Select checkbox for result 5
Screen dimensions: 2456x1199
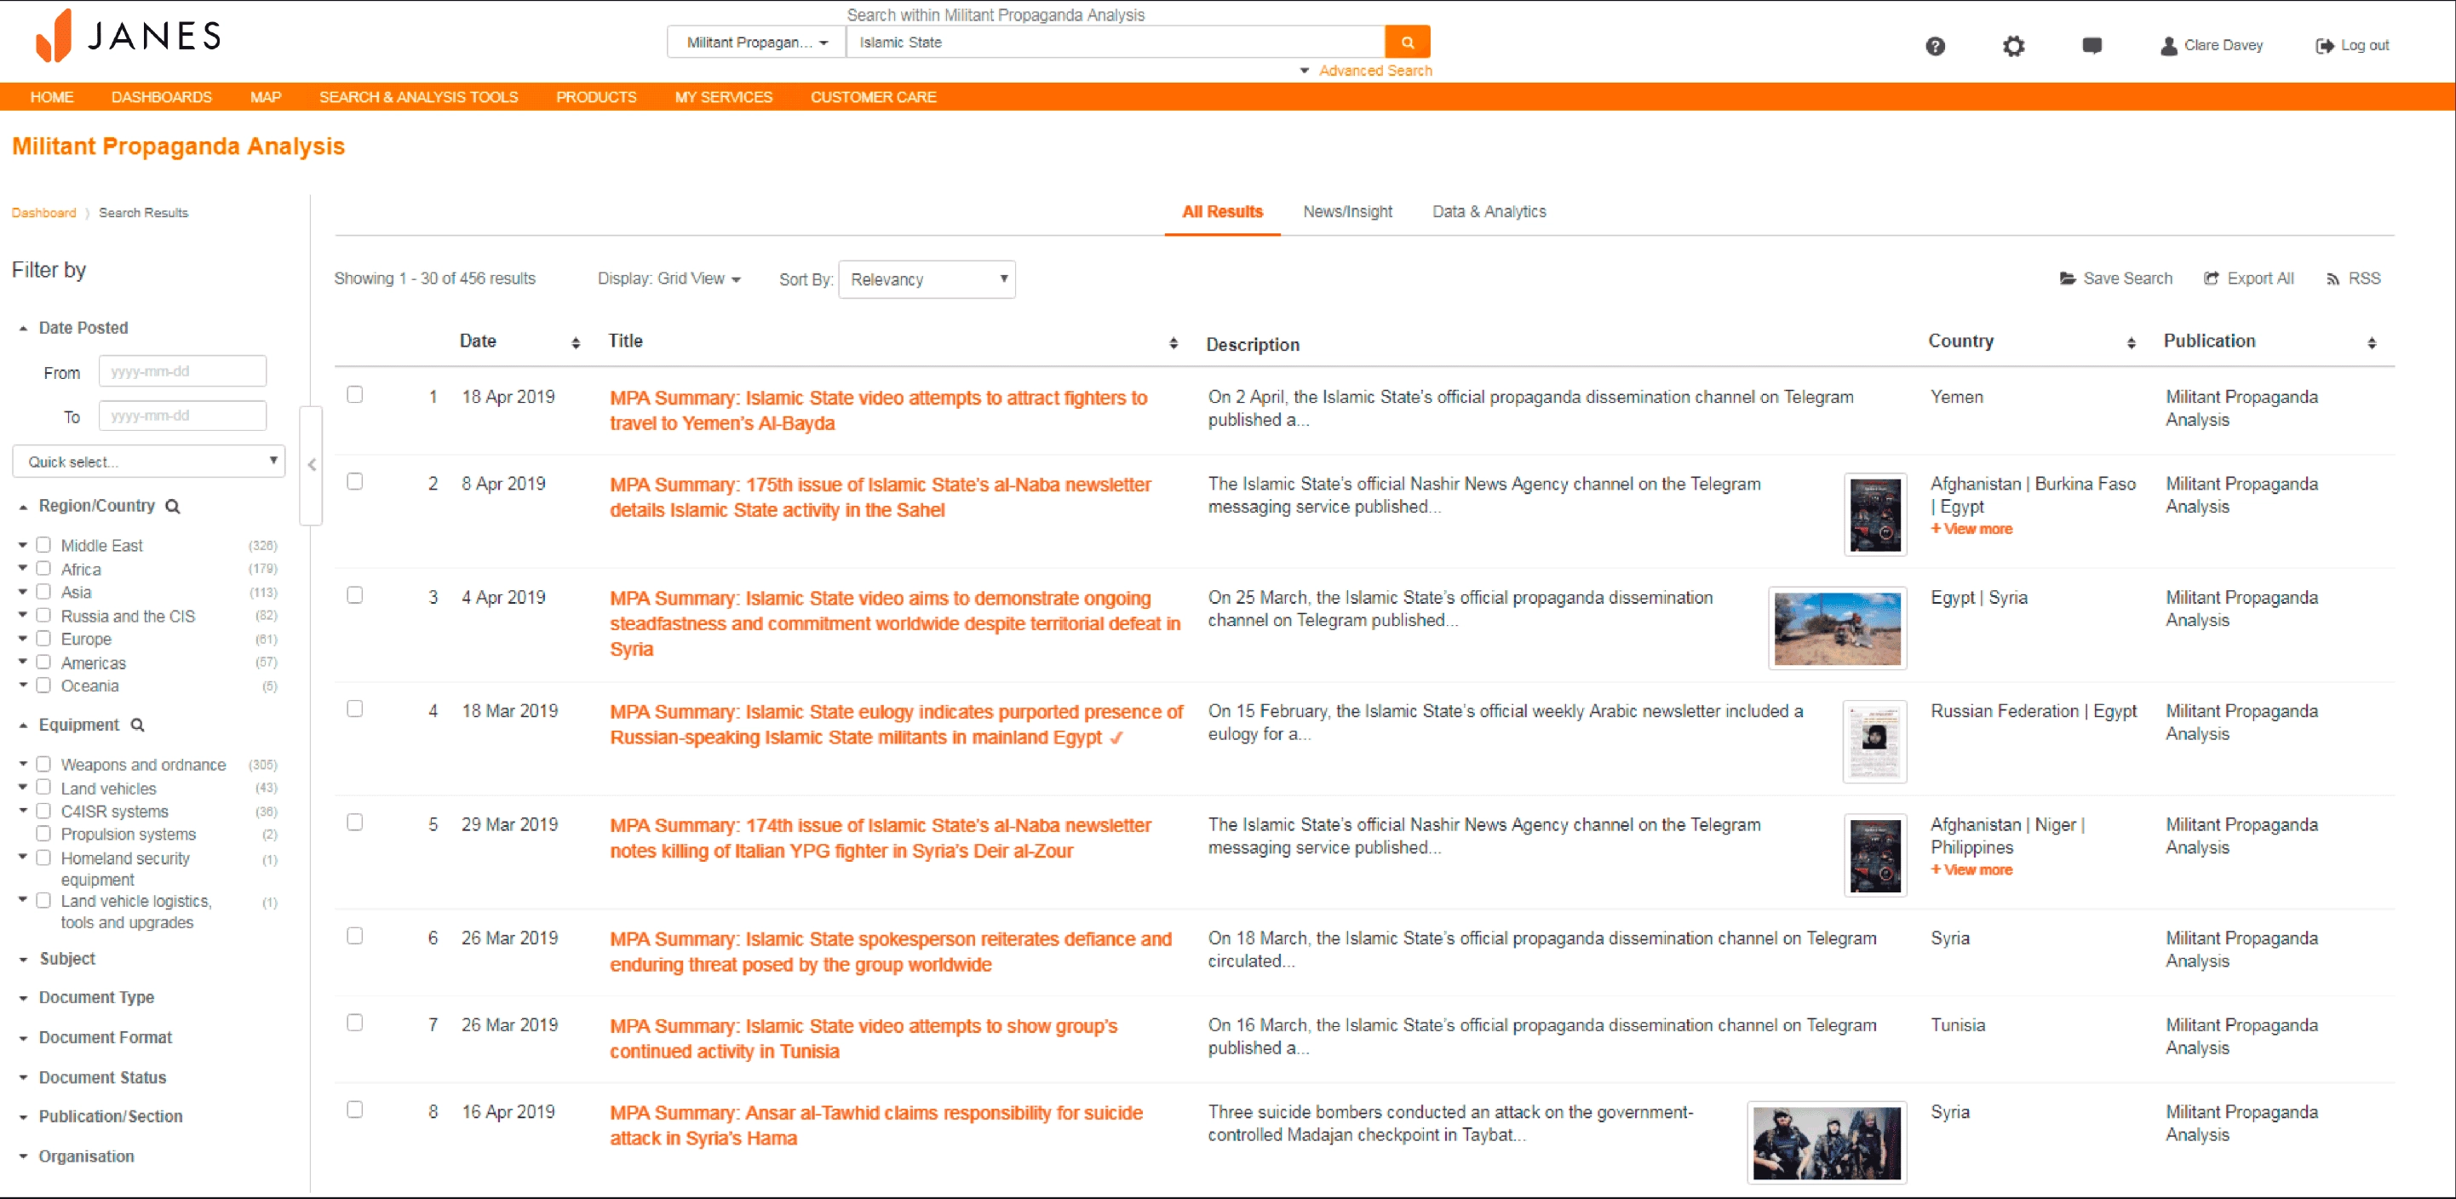354,823
